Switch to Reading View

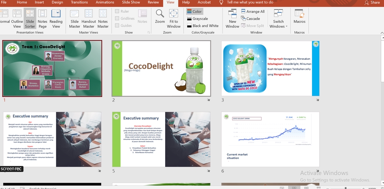pos(56,19)
